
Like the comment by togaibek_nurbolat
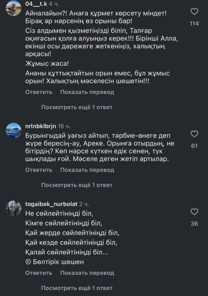coord(195,212)
